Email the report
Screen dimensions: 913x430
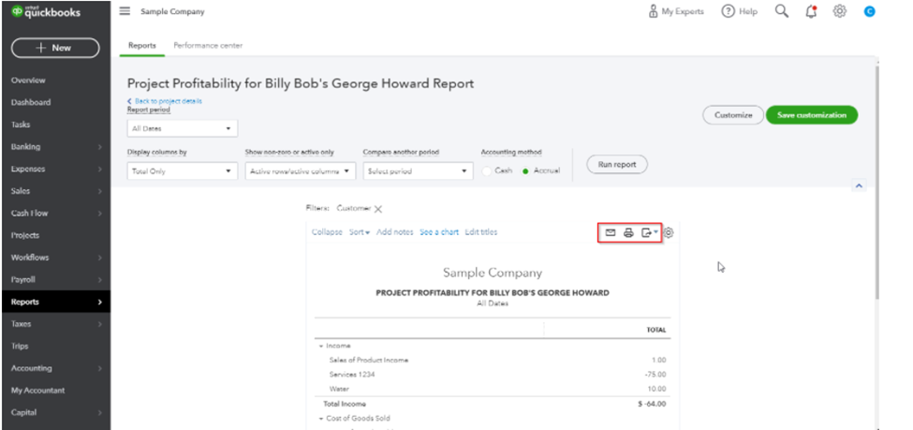point(611,232)
